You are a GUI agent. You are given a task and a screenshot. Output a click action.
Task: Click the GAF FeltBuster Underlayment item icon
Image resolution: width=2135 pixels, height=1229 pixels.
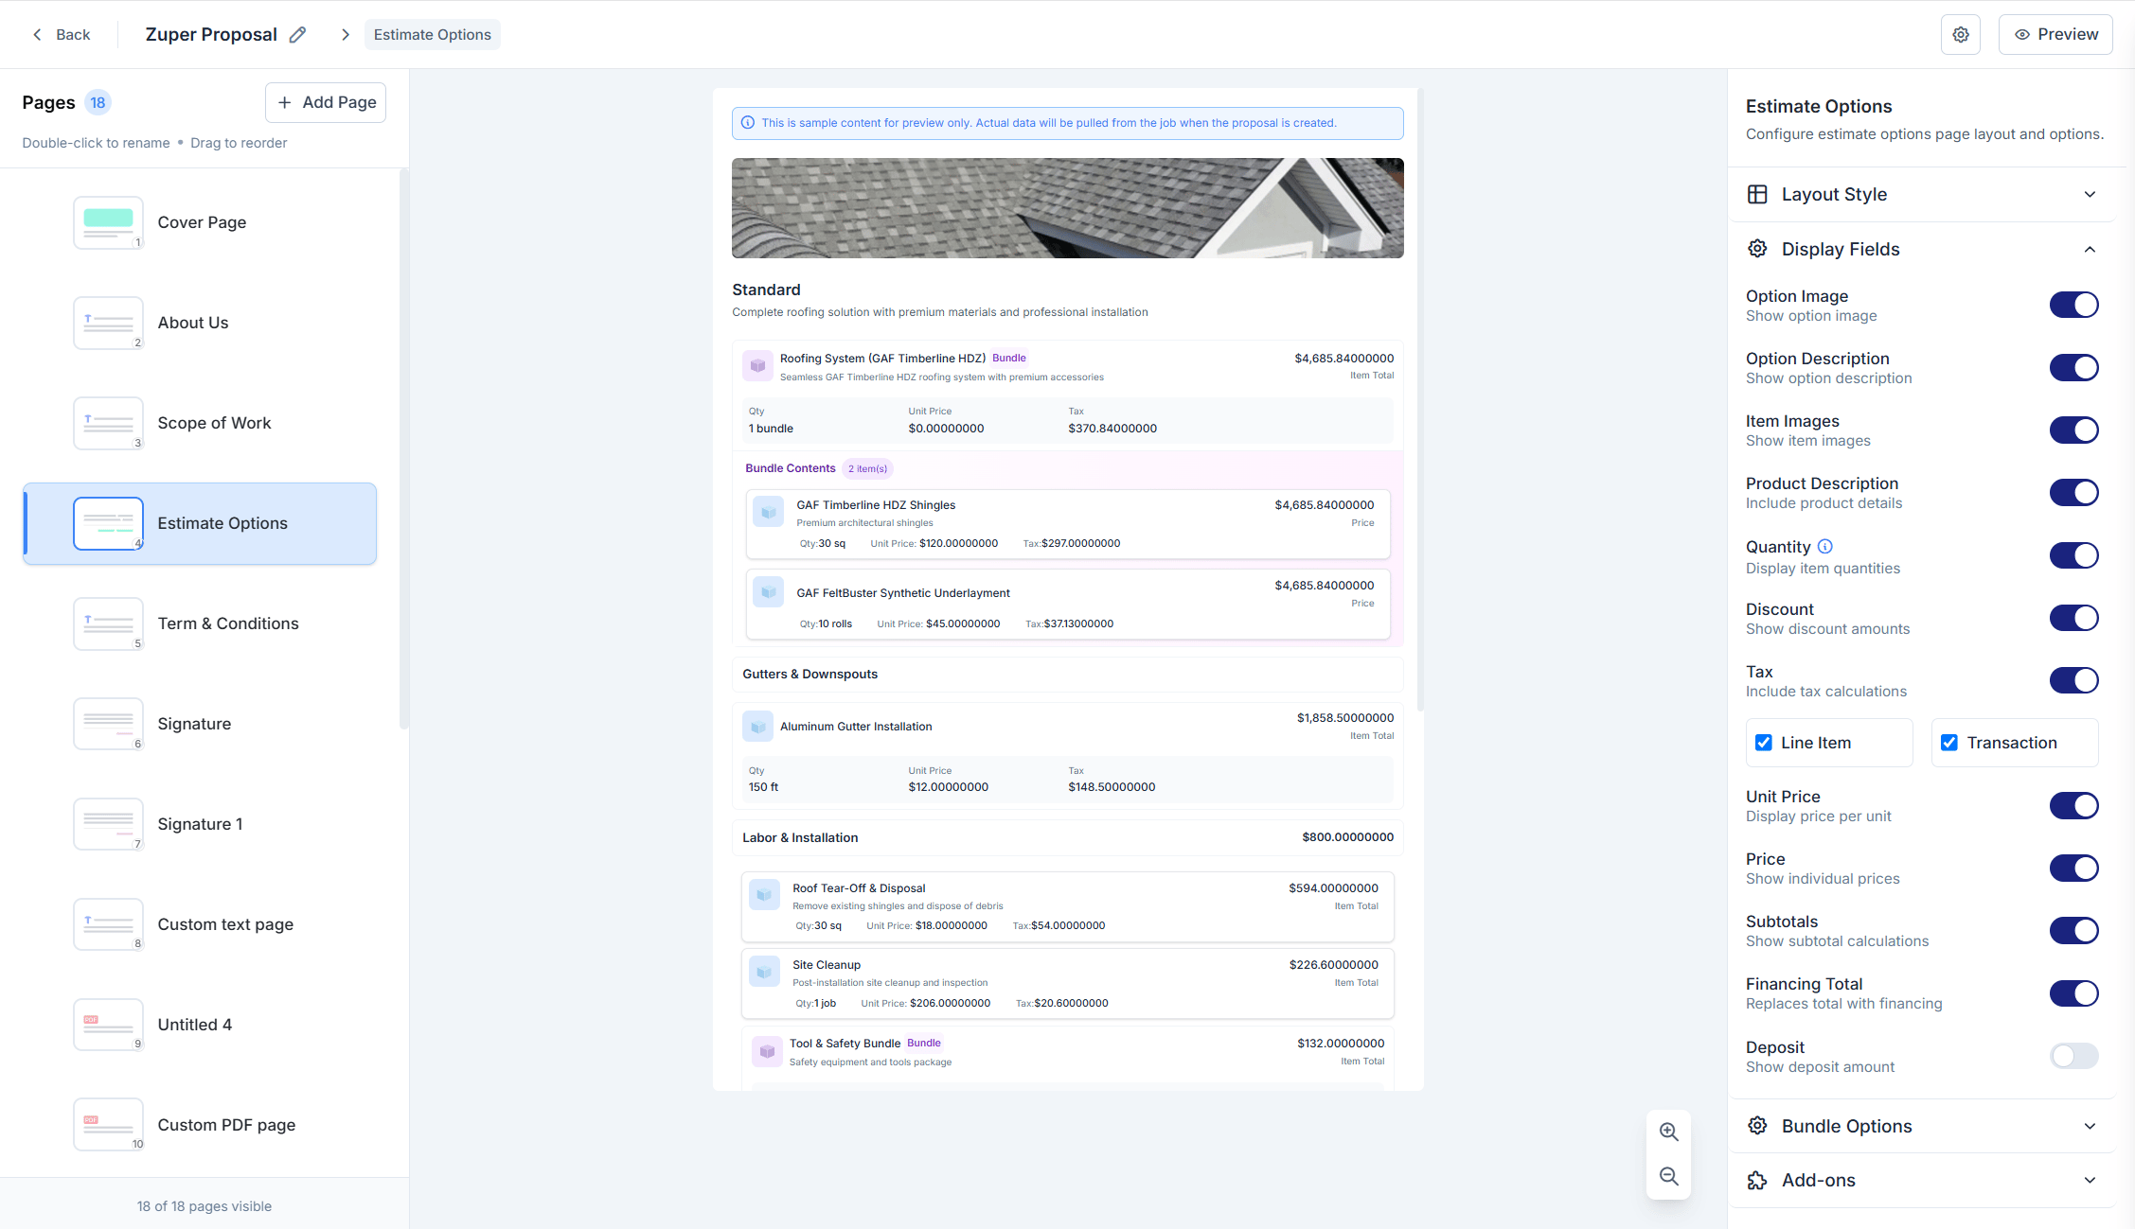click(768, 592)
